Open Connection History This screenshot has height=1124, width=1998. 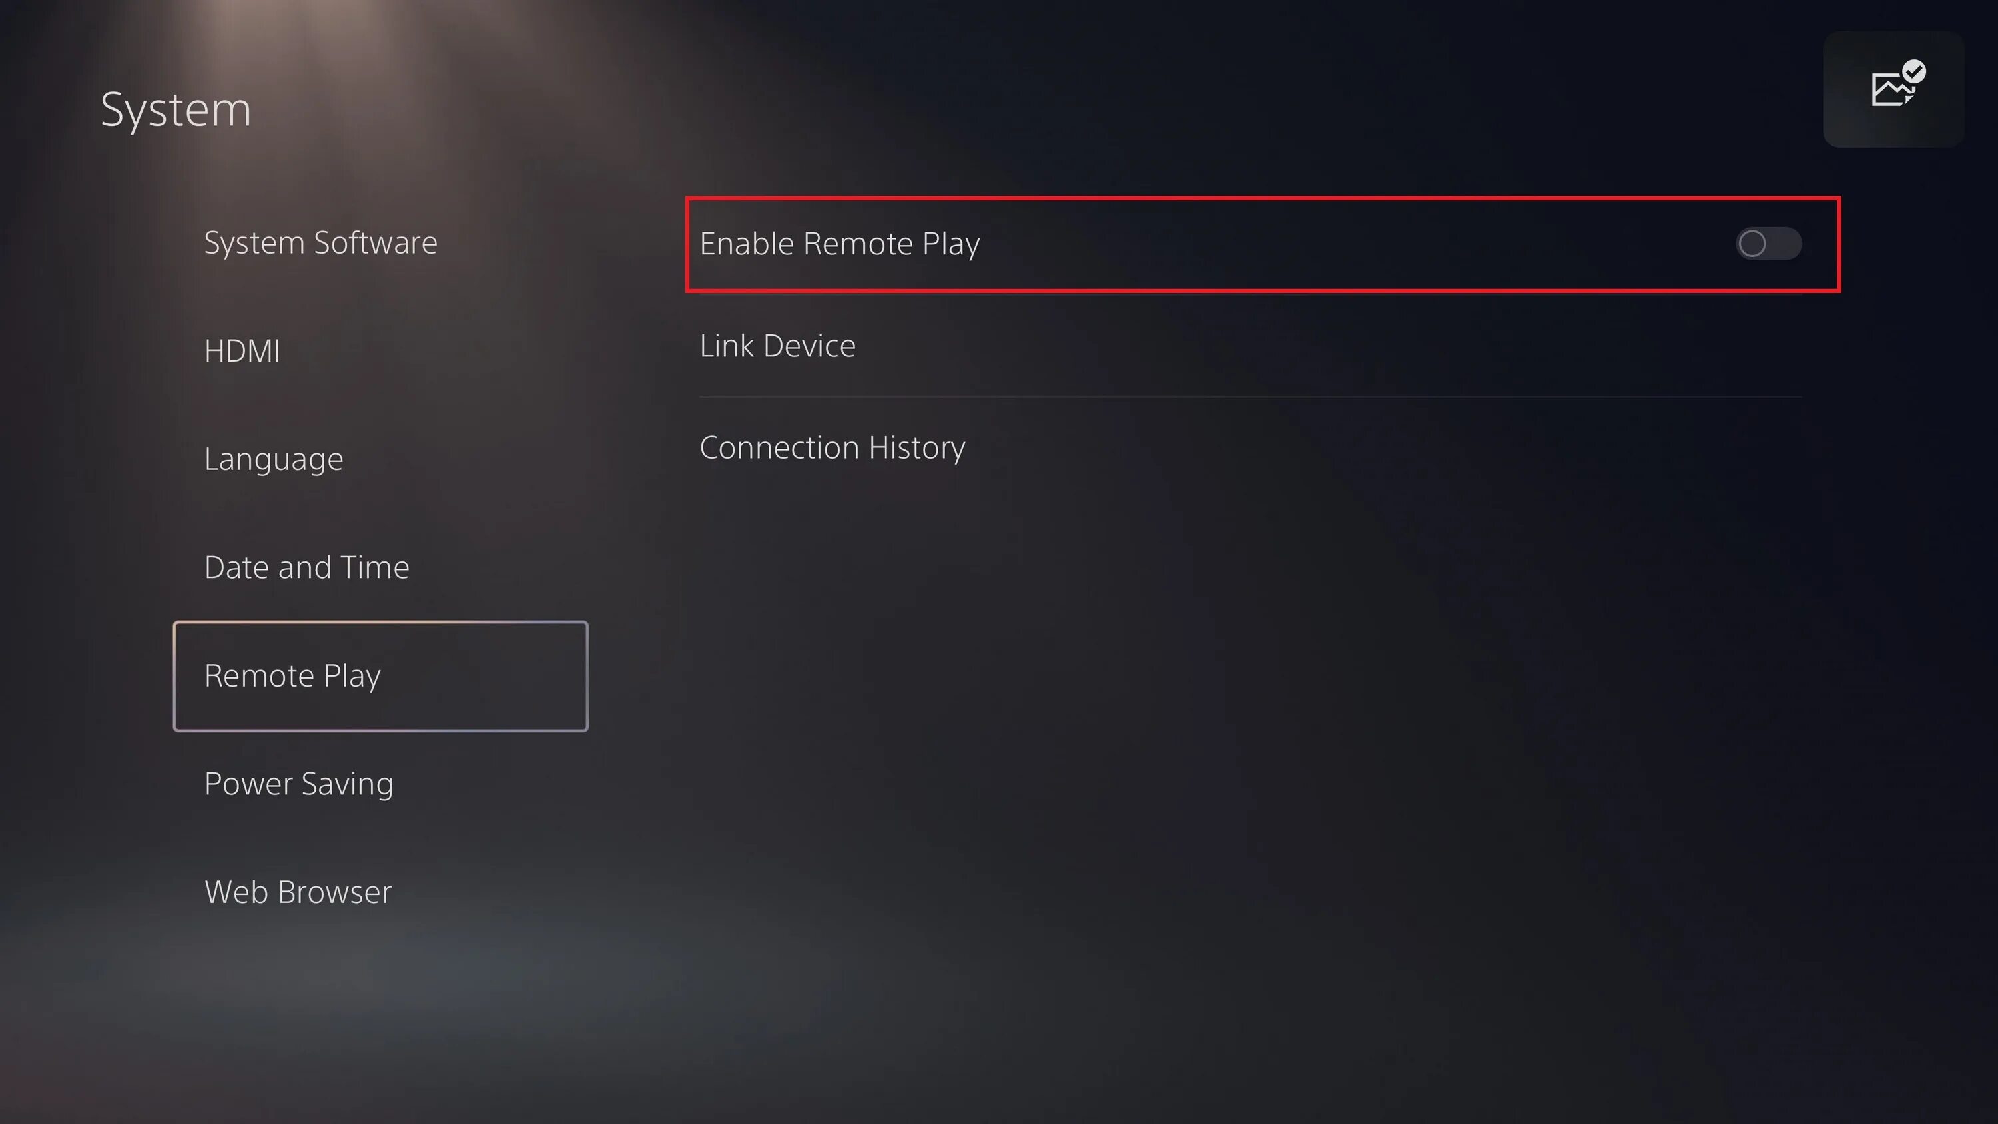(x=832, y=447)
